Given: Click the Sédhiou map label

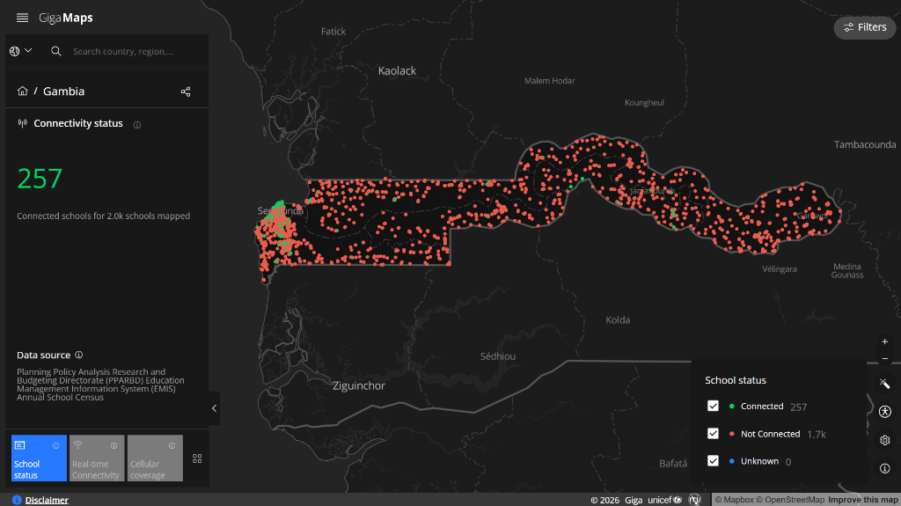Looking at the screenshot, I should click(498, 356).
